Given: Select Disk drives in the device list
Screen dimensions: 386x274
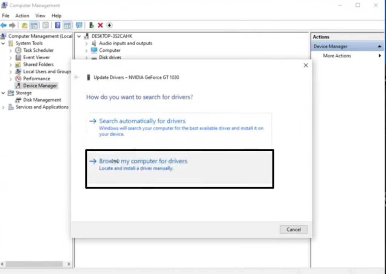Looking at the screenshot, I should tap(110, 57).
